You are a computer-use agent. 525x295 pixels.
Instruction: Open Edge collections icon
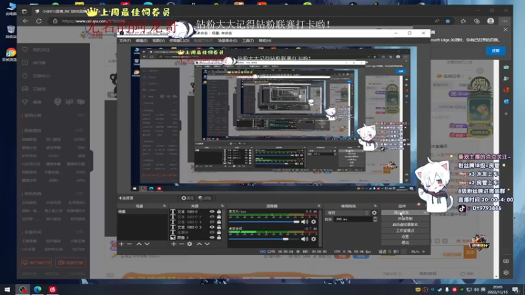[x=477, y=21]
